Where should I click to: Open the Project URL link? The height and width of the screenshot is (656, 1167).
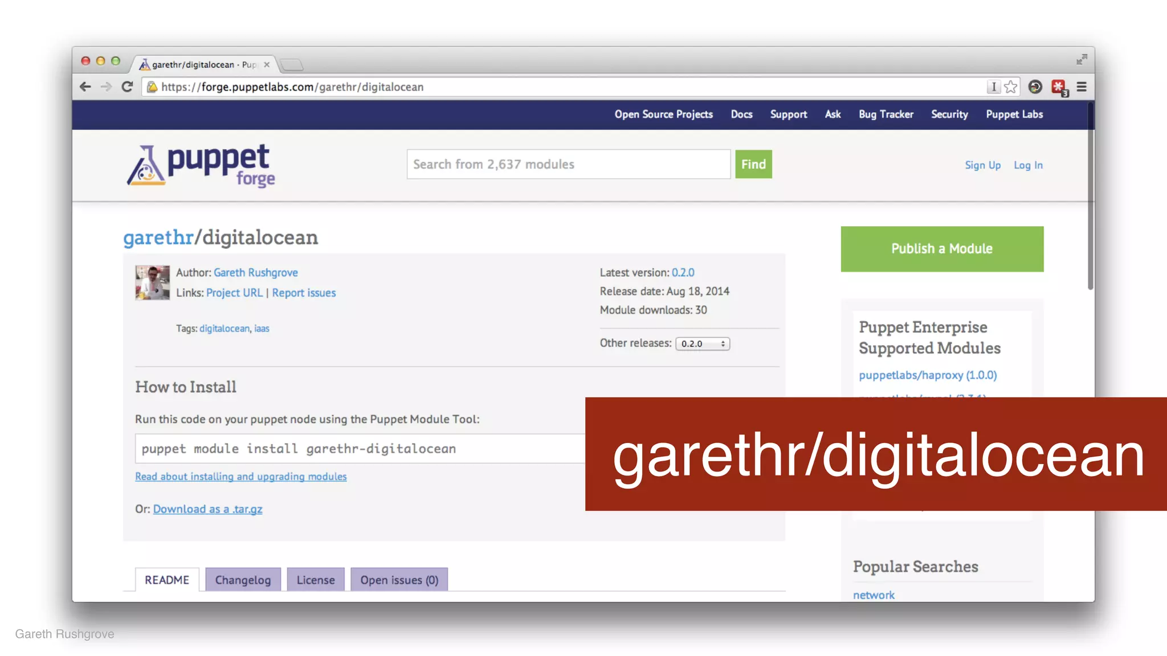coord(234,293)
